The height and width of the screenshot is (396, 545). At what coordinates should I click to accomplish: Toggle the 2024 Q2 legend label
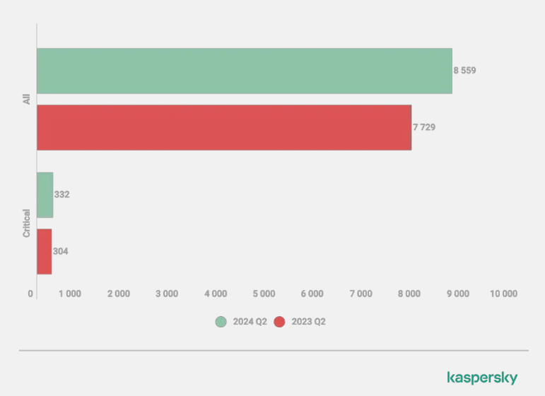(250, 322)
